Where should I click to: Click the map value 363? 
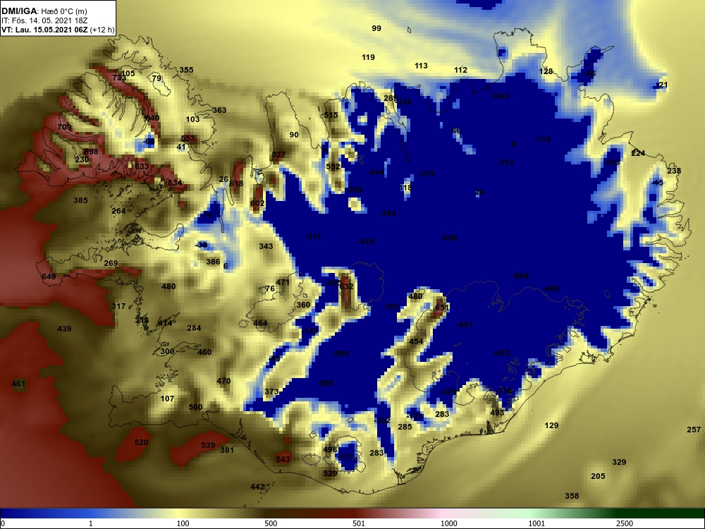click(x=219, y=110)
